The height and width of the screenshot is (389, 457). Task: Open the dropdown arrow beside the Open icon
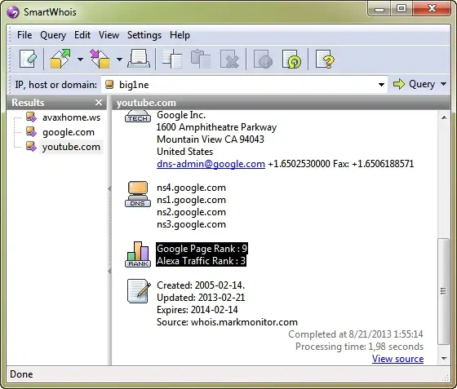80,60
